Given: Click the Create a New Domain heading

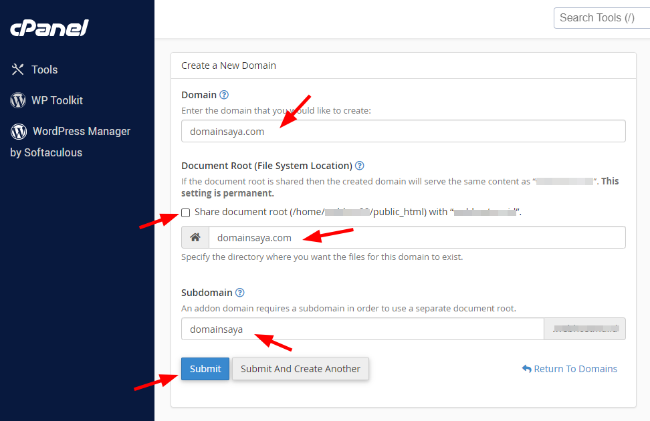Looking at the screenshot, I should pyautogui.click(x=229, y=65).
